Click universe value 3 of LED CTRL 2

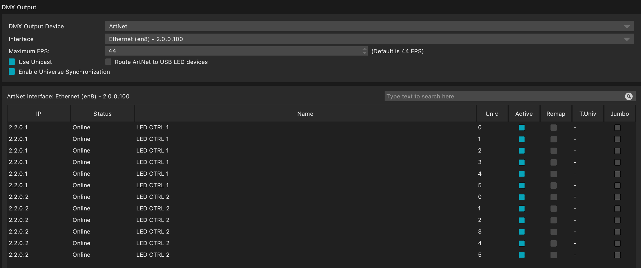coord(480,232)
